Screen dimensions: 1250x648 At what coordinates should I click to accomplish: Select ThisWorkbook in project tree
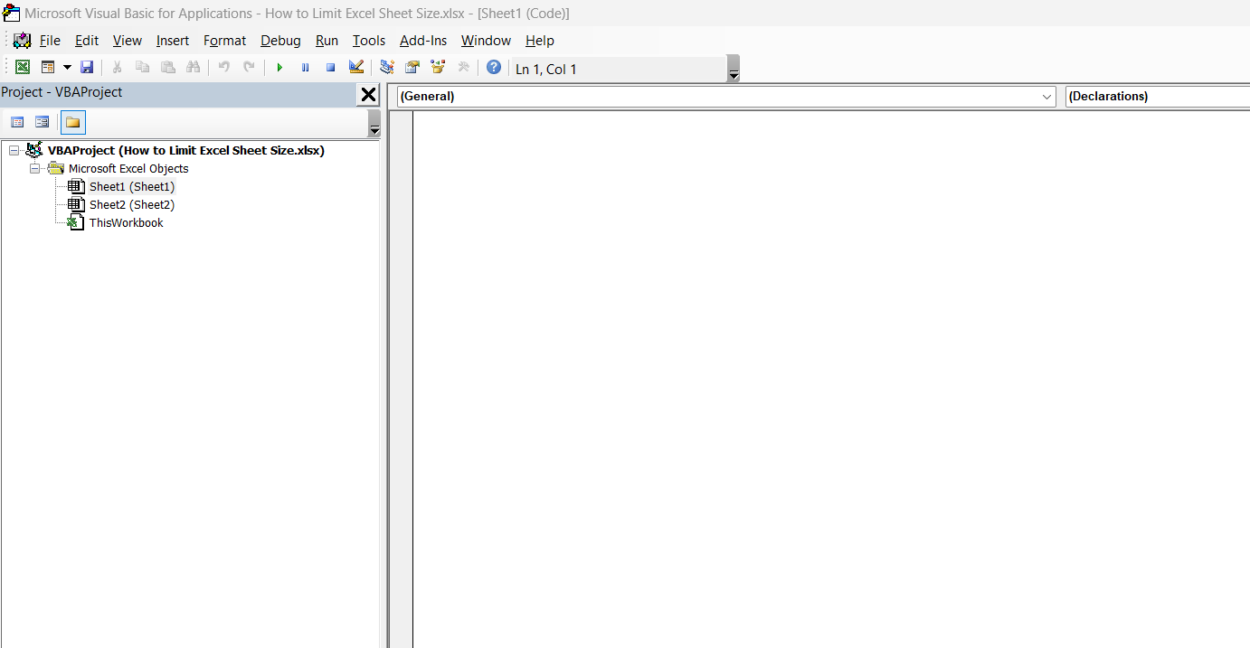coord(126,222)
